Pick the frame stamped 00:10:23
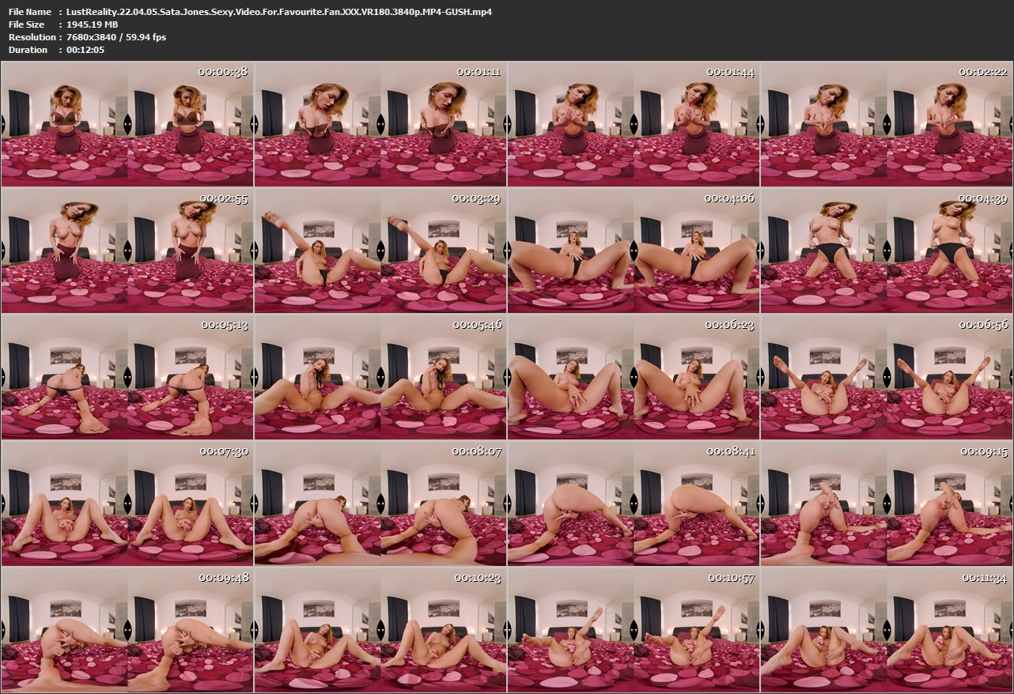This screenshot has width=1014, height=694. tap(380, 630)
